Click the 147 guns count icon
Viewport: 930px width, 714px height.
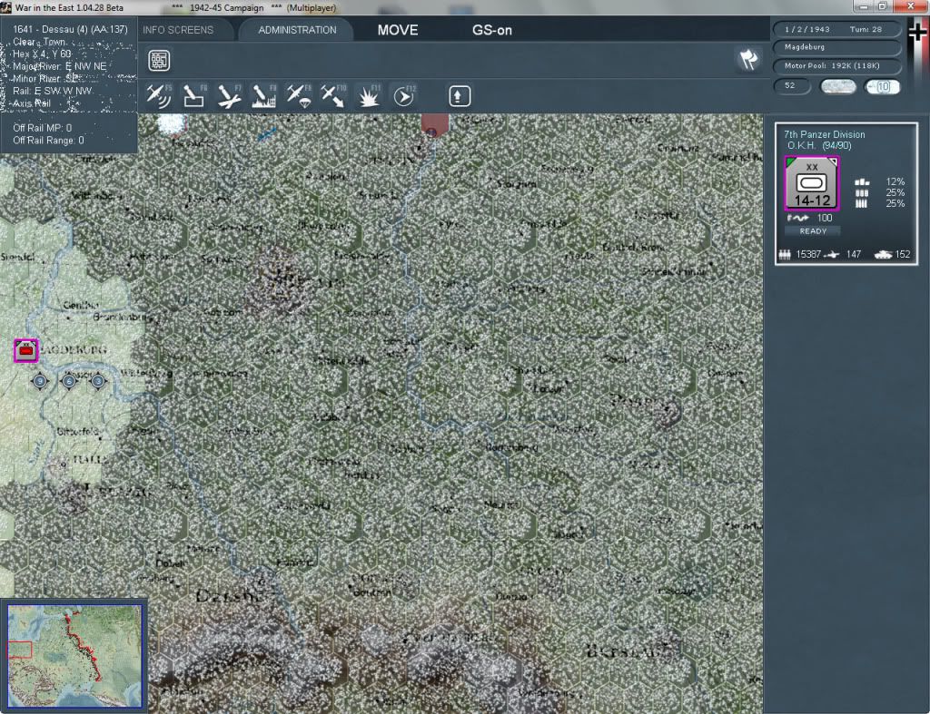pos(832,255)
